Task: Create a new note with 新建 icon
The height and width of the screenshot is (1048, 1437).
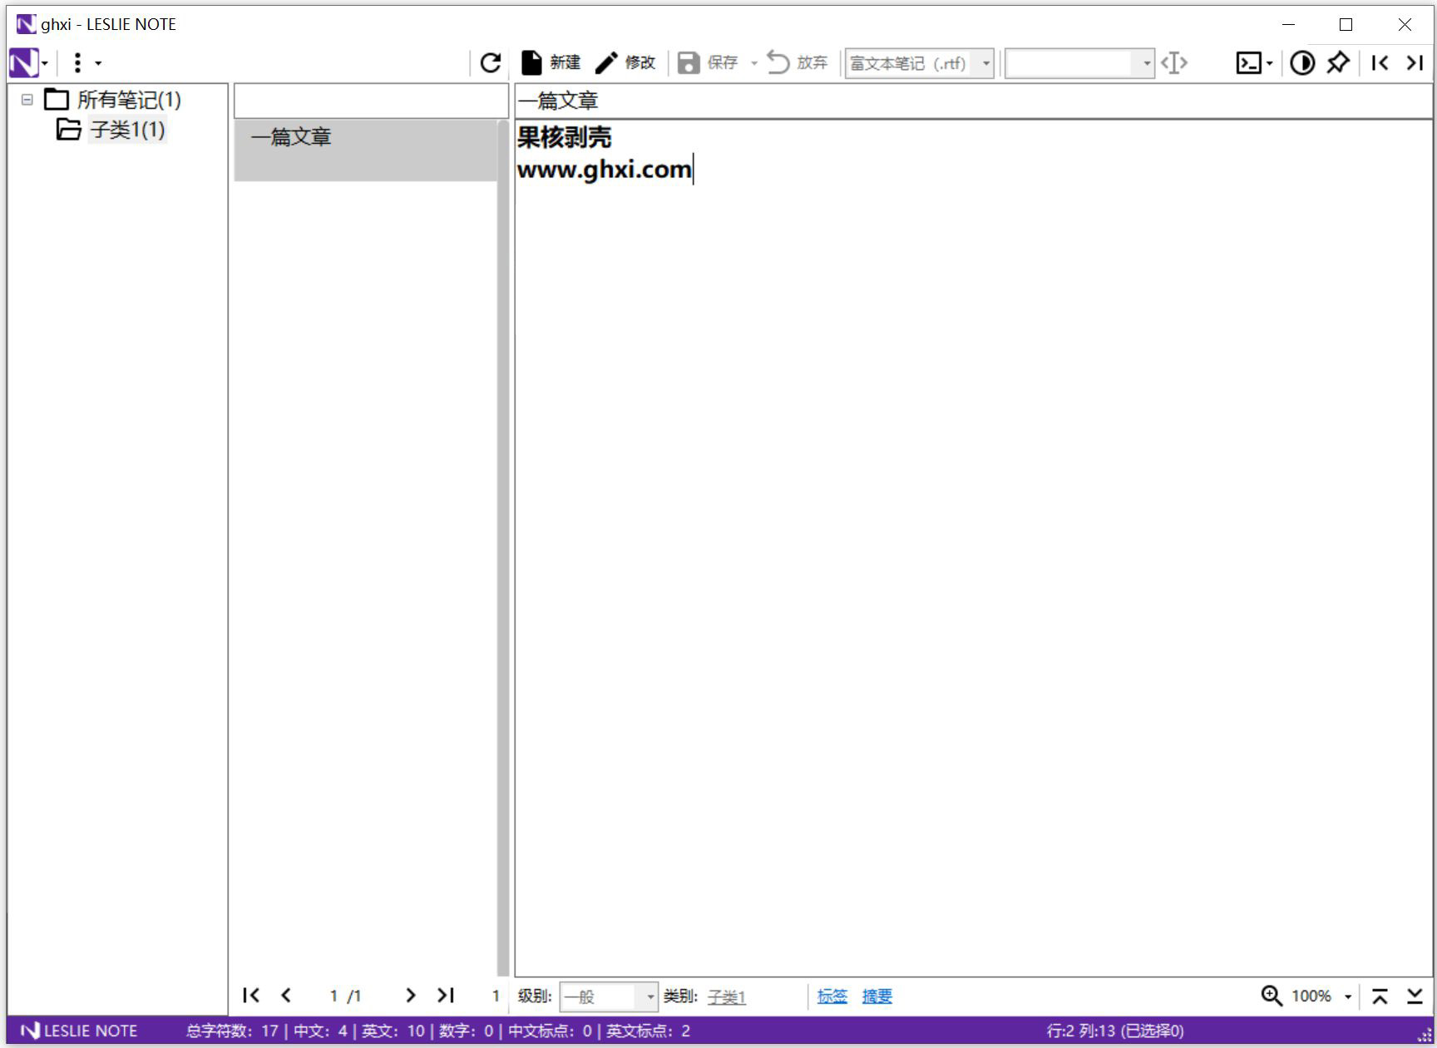Action: click(x=551, y=62)
